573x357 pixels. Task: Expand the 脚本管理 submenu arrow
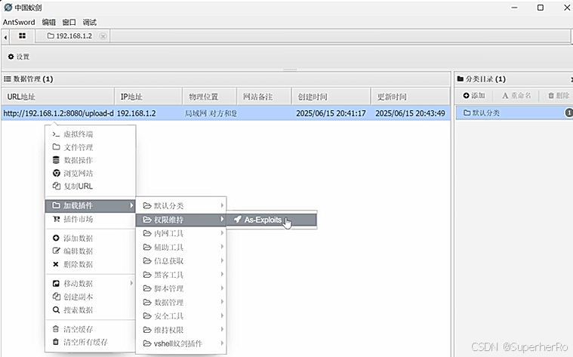(222, 288)
